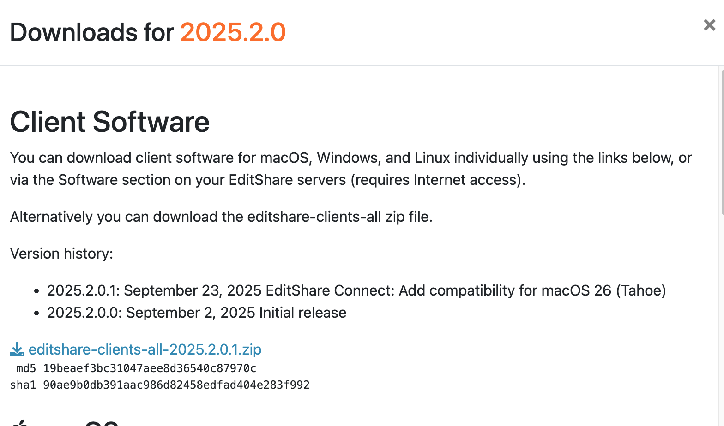
Task: Click the 2025.2.0.0 initial release entry
Action: 196,313
